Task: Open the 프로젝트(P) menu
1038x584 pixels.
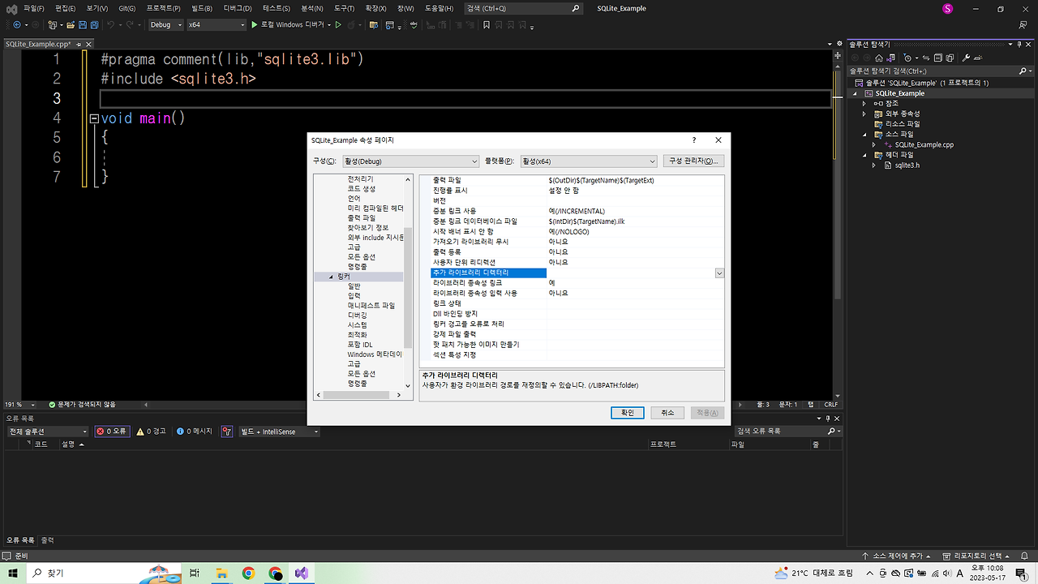Action: 163,8
